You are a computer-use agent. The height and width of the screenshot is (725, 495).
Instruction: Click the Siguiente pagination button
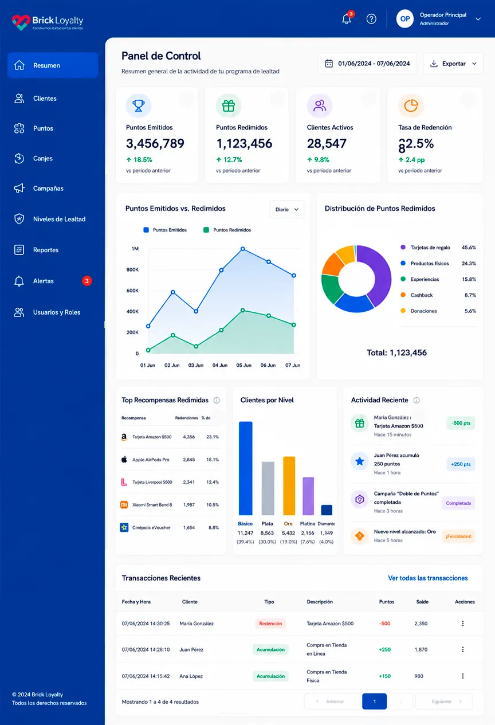[x=443, y=702]
